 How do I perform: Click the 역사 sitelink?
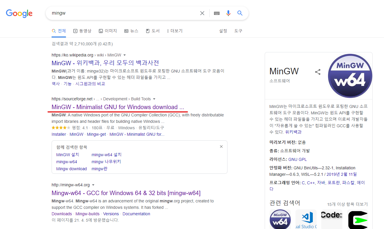[x=56, y=84]
